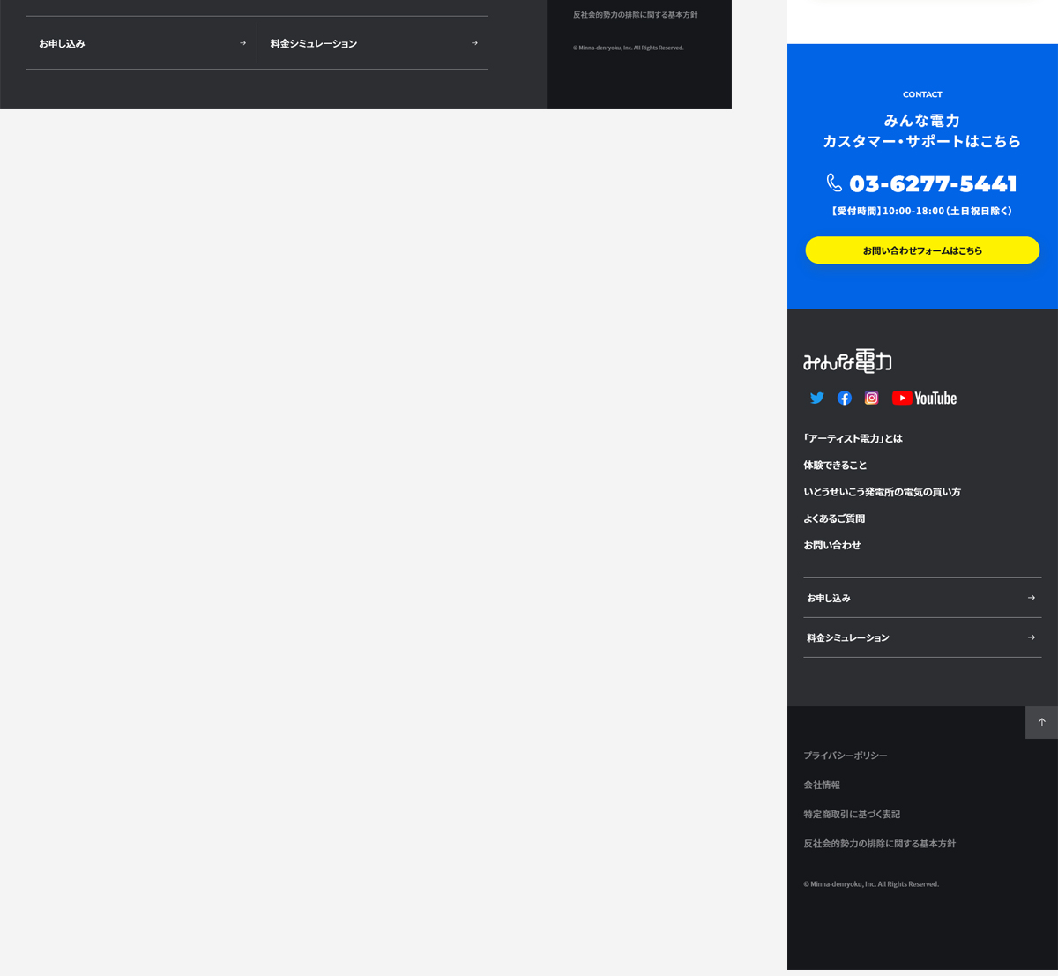Open the Twitter icon in mobile footer

click(x=817, y=398)
